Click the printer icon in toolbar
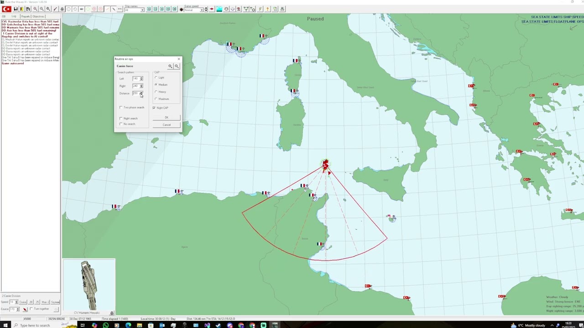The width and height of the screenshot is (584, 328). [x=282, y=9]
